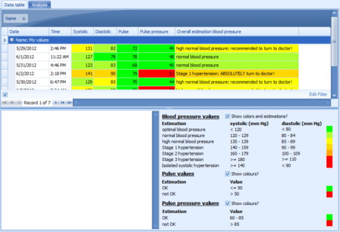Image resolution: width=340 pixels, height=232 pixels.
Task: Click grid vertical scrollbar up arrow
Action: (334, 13)
